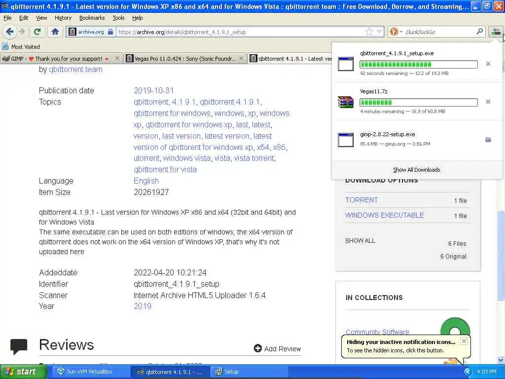Viewport: 505px width, 379px height.
Task: Open Most Visited bookmarks folder
Action: coord(21,47)
